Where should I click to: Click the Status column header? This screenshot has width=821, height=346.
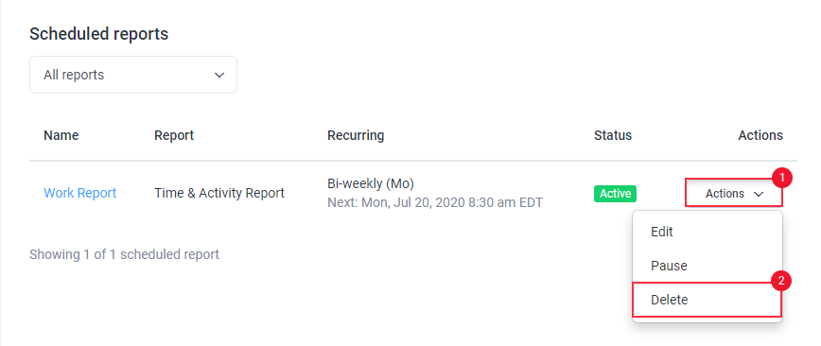click(613, 135)
